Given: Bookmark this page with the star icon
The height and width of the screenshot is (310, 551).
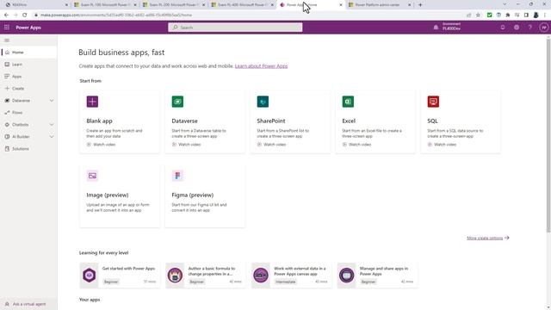Looking at the screenshot, I should click(x=478, y=15).
